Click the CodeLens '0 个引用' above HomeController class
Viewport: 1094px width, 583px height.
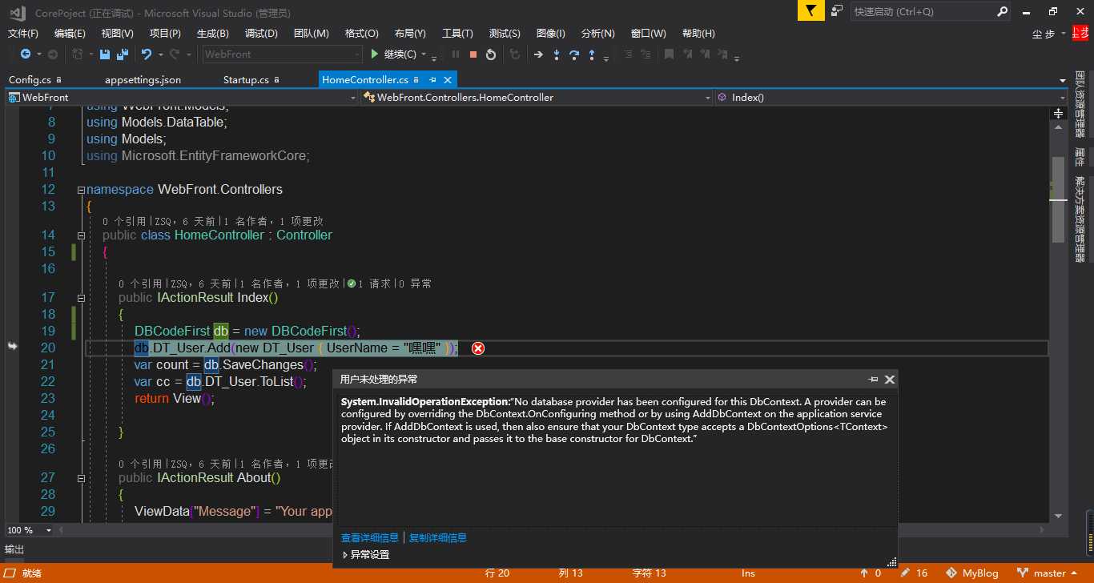coord(125,221)
